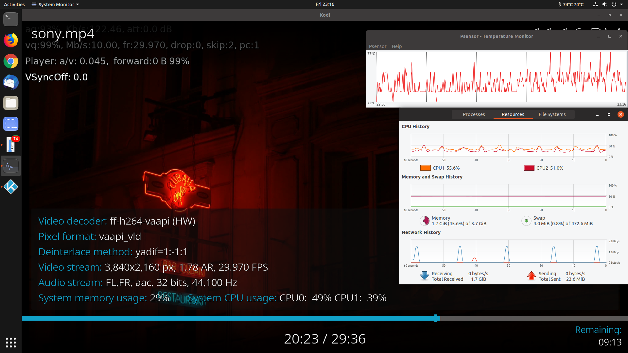Image resolution: width=628 pixels, height=353 pixels.
Task: Click the CPU History graph
Action: (508, 145)
